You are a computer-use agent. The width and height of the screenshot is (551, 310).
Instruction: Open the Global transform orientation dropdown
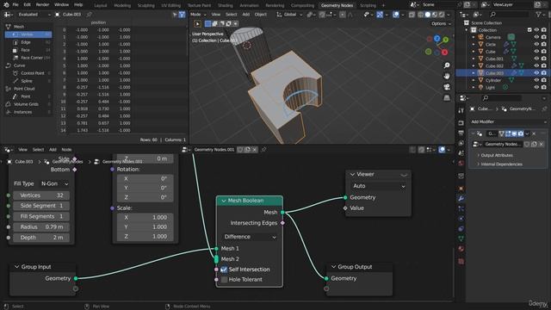point(289,15)
